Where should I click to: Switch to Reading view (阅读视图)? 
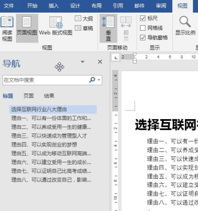(x=7, y=28)
